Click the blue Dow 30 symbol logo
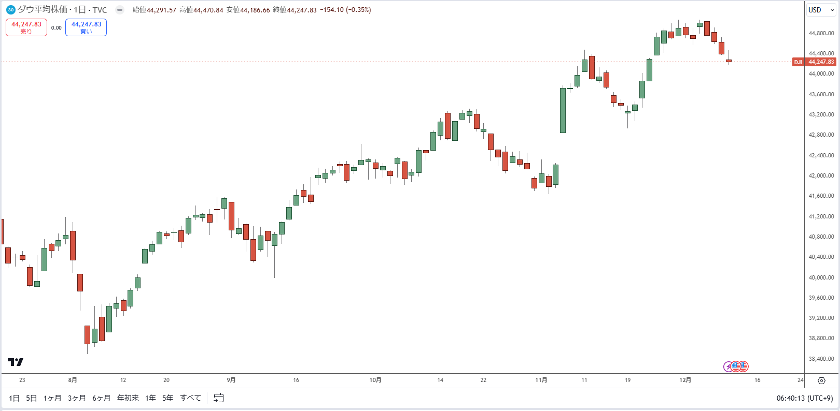The image size is (840, 411). [10, 10]
